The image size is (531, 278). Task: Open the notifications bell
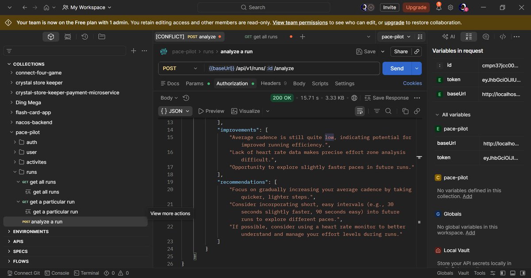[439, 7]
